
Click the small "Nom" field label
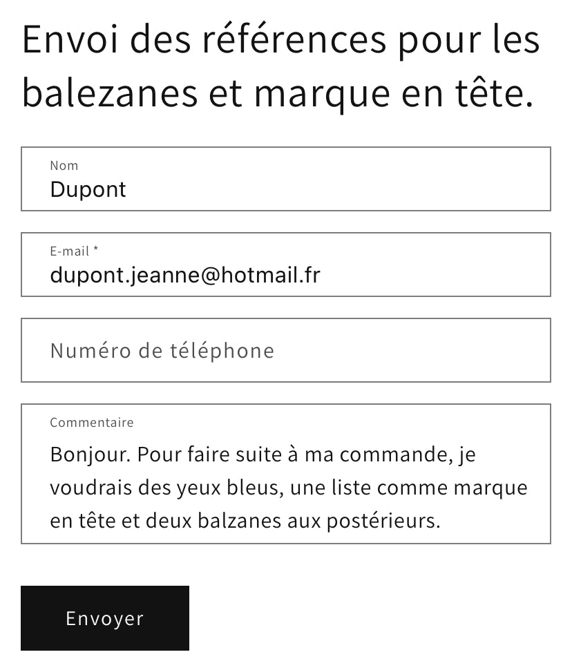[x=64, y=166]
